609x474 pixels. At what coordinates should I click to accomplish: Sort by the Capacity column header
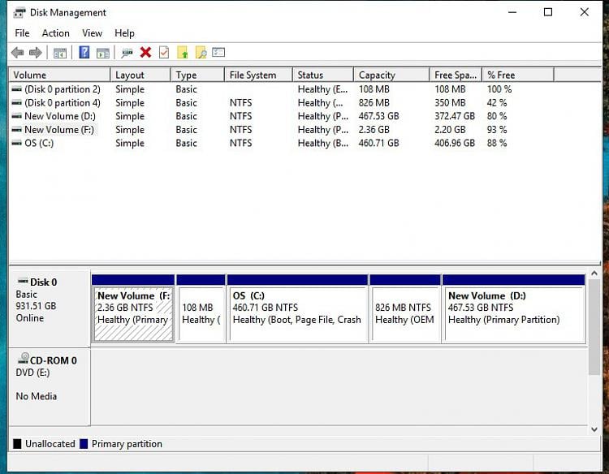[x=392, y=75]
